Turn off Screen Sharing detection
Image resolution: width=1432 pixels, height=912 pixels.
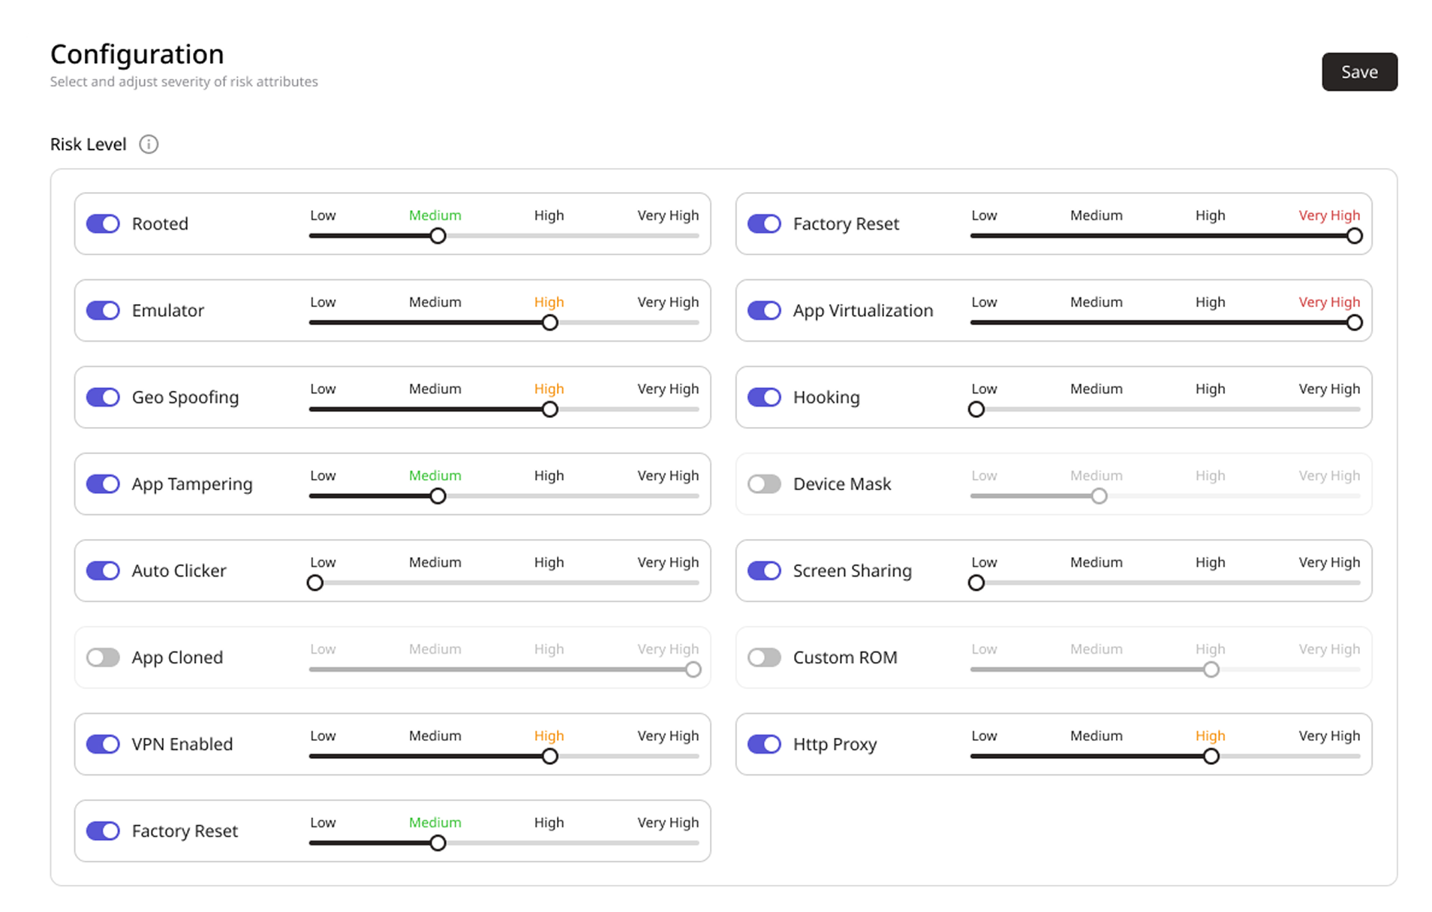click(764, 570)
